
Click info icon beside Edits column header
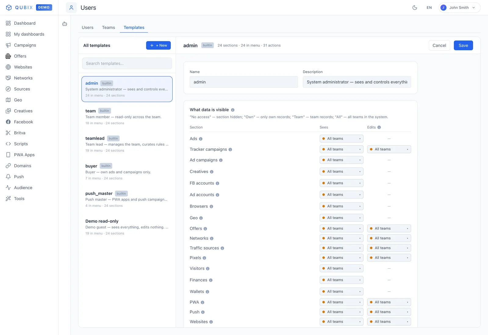379,127
